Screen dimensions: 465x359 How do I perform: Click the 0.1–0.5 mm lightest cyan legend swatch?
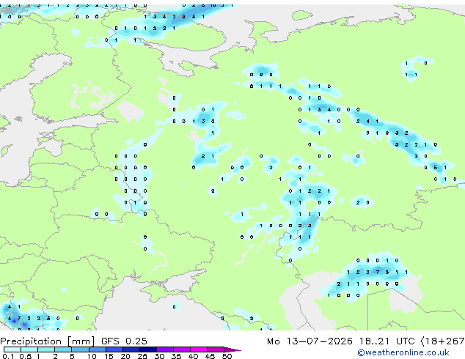pyautogui.click(x=12, y=349)
